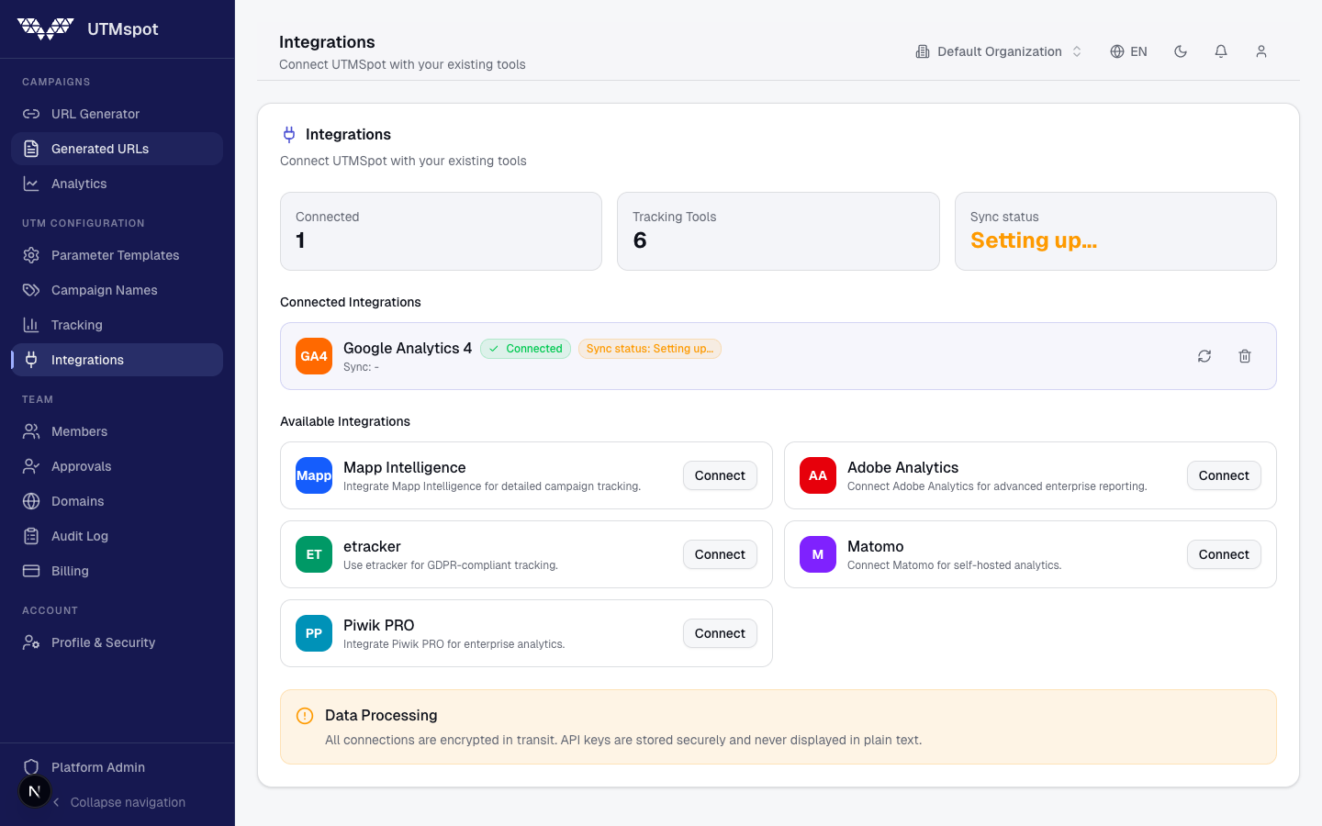The height and width of the screenshot is (826, 1322).
Task: Click the sync refresh icon for Google Analytics 4
Action: (1204, 356)
